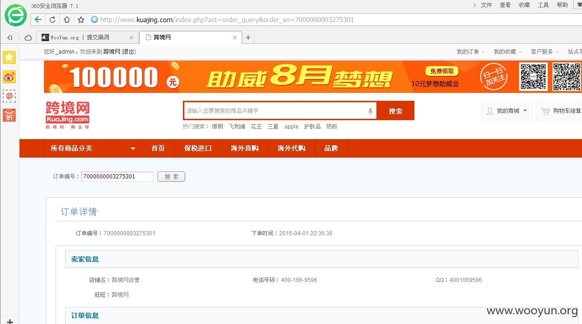Click the gray 搜 索 order search button

point(171,177)
